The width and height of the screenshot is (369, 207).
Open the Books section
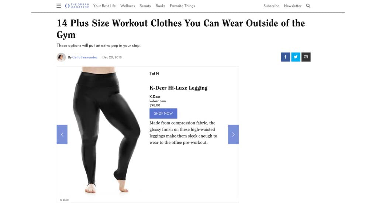[x=160, y=6]
